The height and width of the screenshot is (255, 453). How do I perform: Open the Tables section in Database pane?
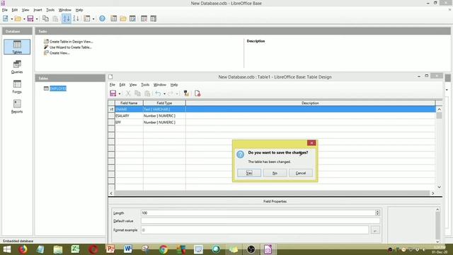pos(17,47)
